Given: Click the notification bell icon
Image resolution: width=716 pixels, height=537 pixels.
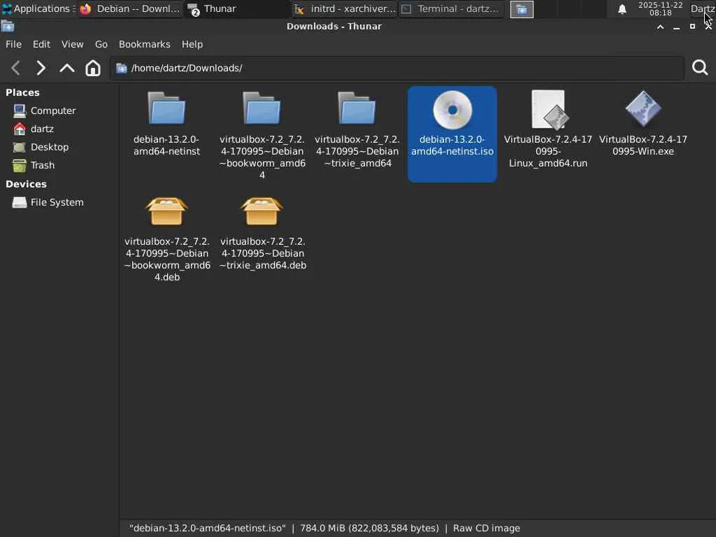Looking at the screenshot, I should pyautogui.click(x=622, y=9).
